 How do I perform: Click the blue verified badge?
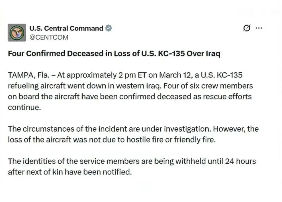coord(109,28)
